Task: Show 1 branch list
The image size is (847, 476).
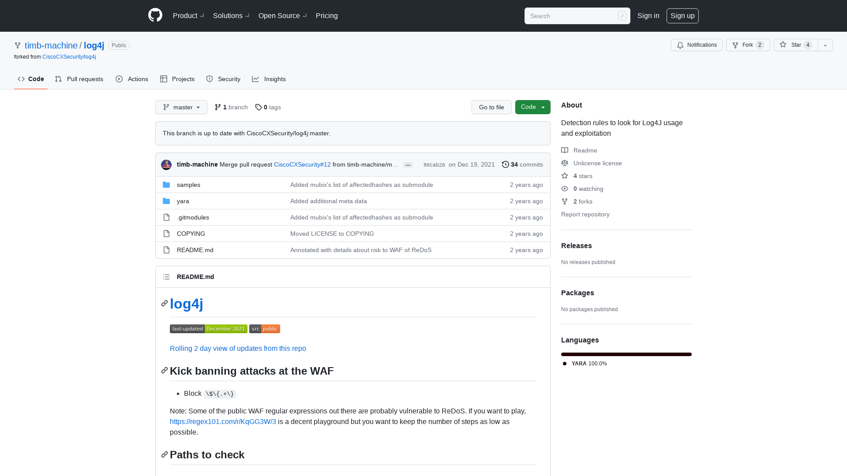Action: click(x=231, y=107)
